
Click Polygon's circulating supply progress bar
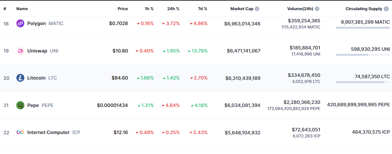coord(362,28)
